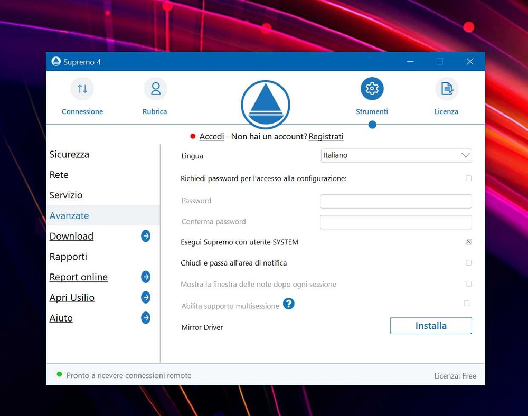This screenshot has width=528, height=416.
Task: Click the Supremo sailboat logo
Action: coord(266,105)
